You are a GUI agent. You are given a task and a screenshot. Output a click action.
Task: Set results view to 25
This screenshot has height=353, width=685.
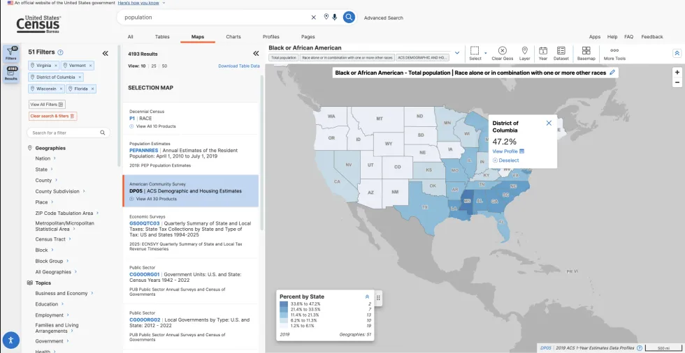tap(154, 66)
